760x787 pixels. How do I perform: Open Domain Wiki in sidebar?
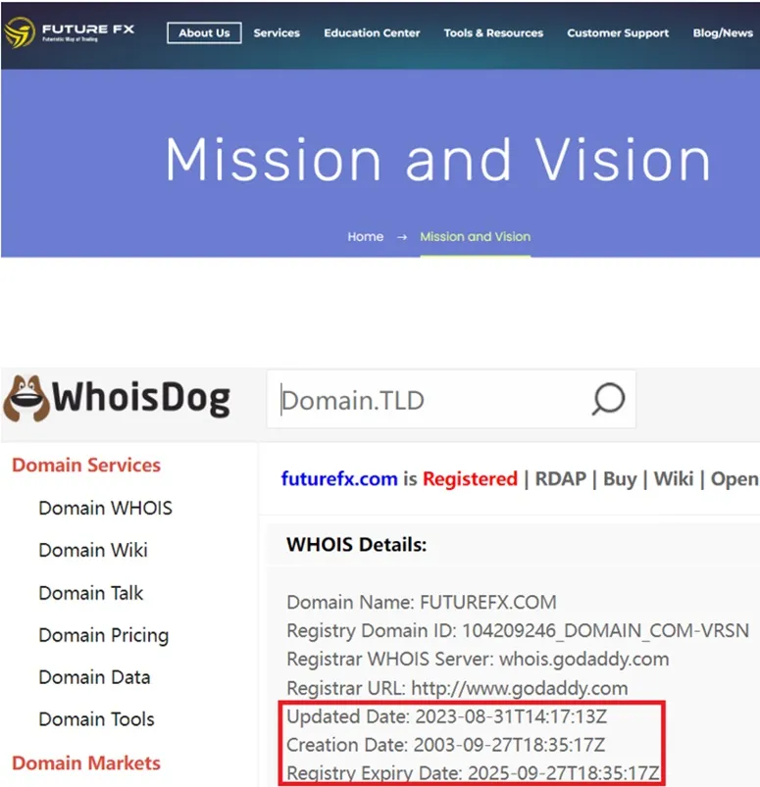coord(93,550)
